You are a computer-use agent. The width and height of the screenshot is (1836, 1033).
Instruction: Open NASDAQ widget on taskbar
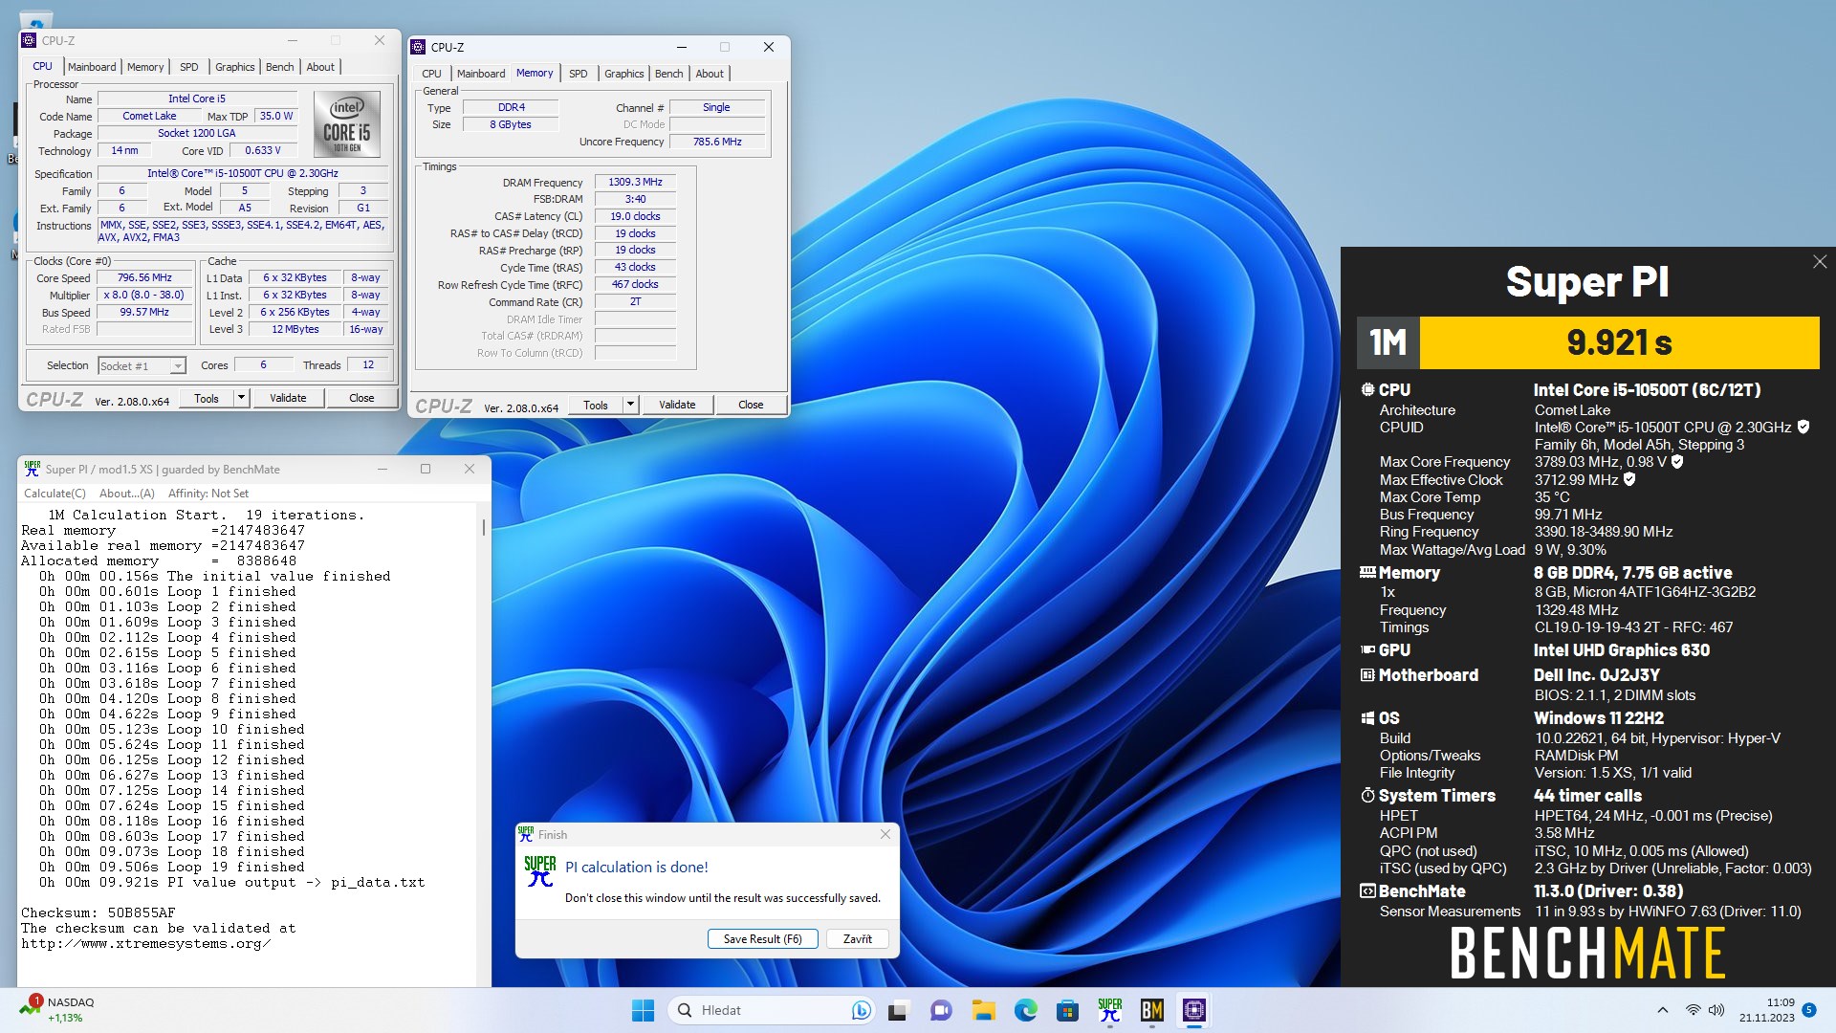pyautogui.click(x=57, y=1010)
